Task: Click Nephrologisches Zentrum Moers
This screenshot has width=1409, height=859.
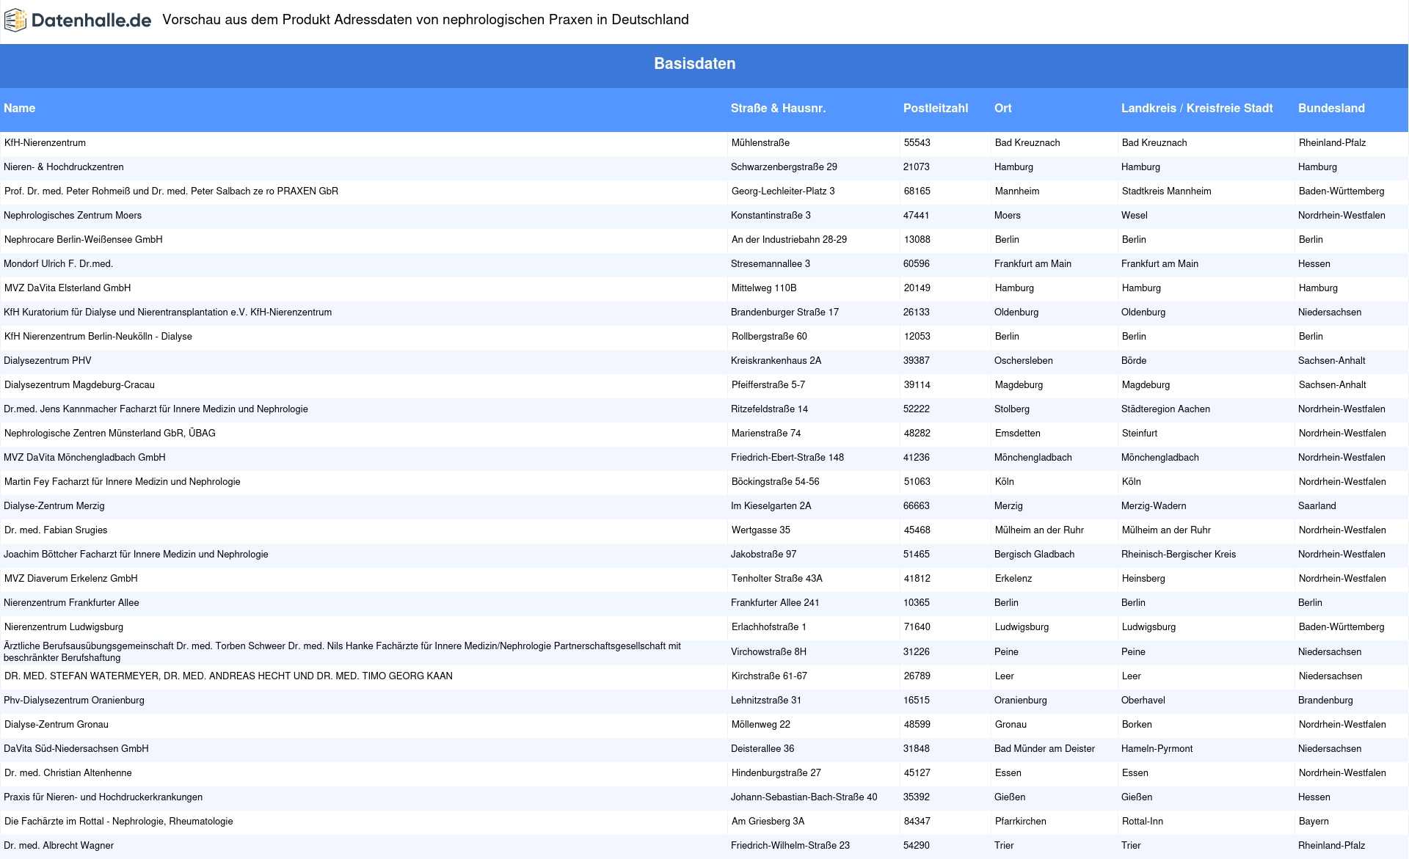Action: (x=73, y=216)
